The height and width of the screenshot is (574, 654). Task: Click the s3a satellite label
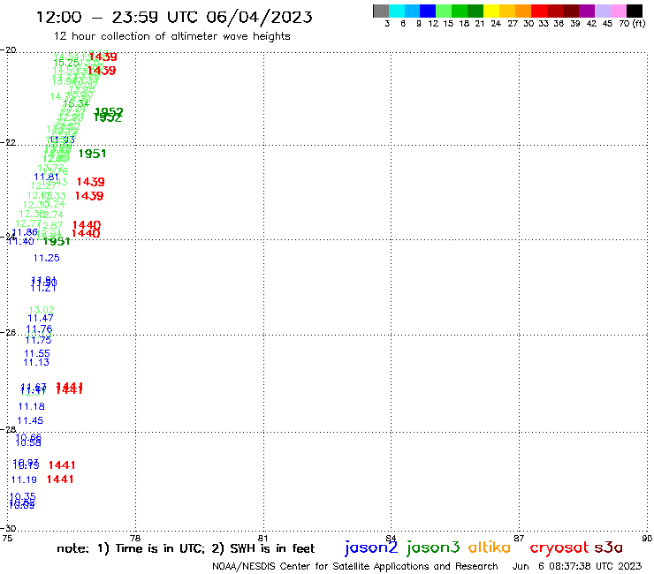pos(608,548)
